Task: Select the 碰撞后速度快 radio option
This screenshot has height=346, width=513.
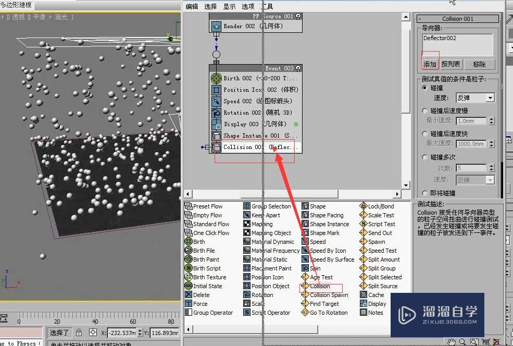Action: [424, 133]
